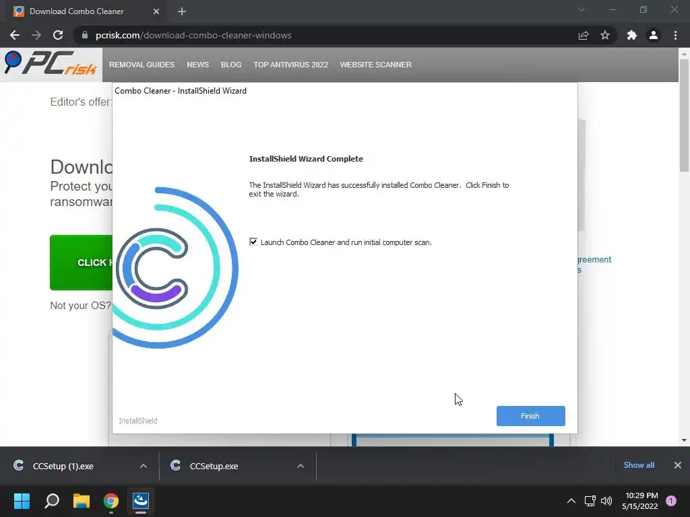Open Top Antivirus 2022 page
The image size is (690, 517).
tap(291, 65)
